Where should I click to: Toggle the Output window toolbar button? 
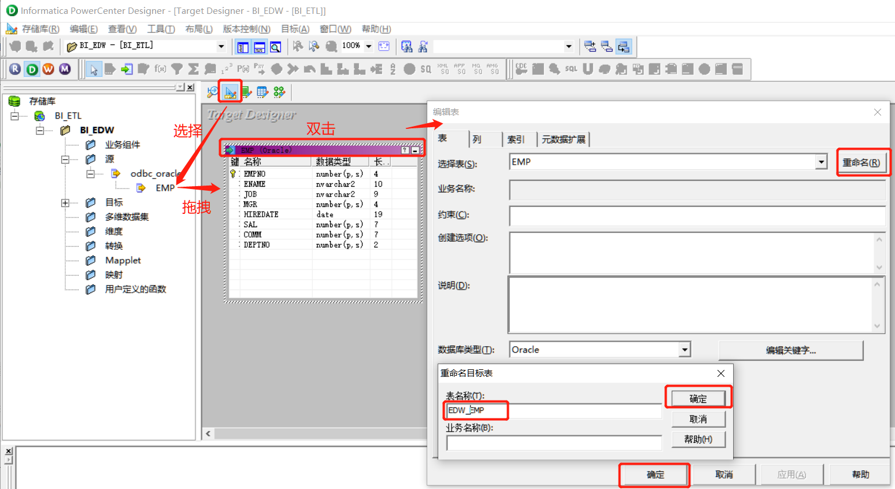tap(260, 47)
